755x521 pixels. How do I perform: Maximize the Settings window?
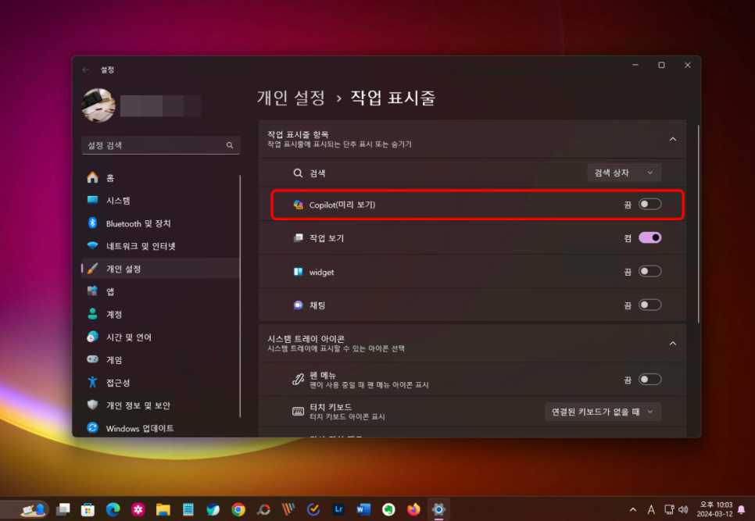[661, 65]
